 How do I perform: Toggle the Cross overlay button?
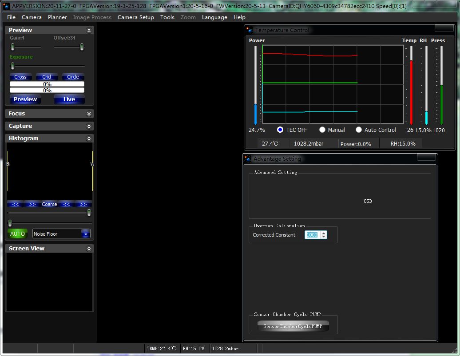[x=20, y=77]
